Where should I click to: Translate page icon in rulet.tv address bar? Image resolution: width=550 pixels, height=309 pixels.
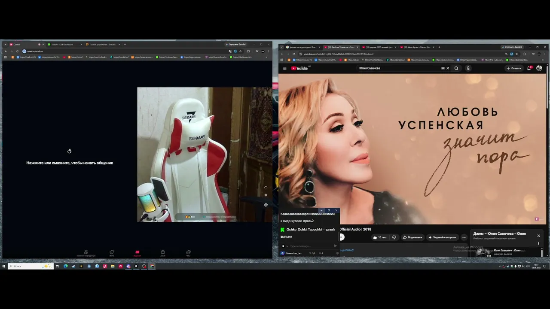[230, 51]
